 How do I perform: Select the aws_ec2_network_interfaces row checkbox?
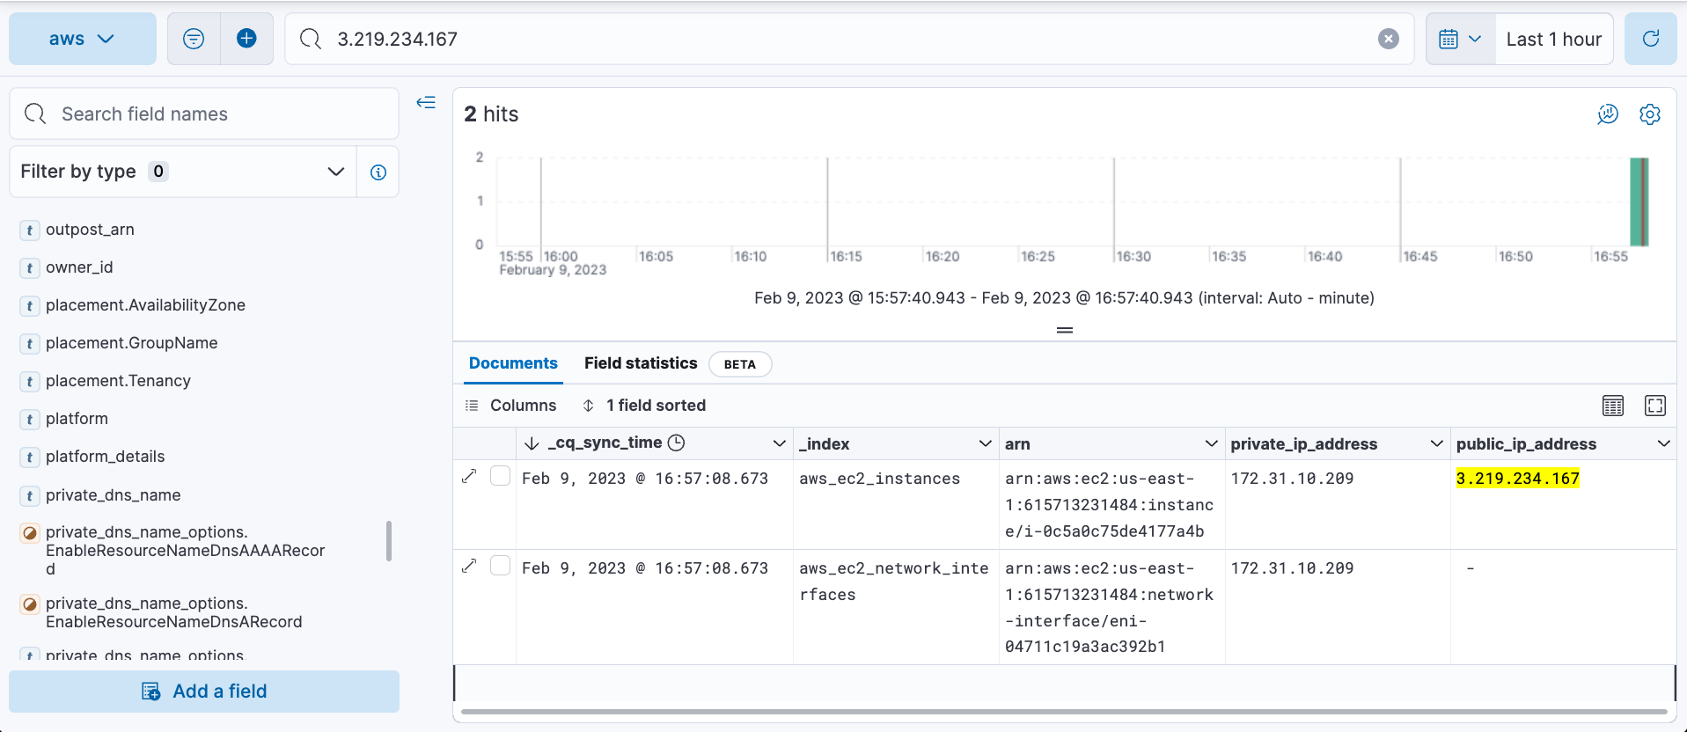[x=500, y=566]
